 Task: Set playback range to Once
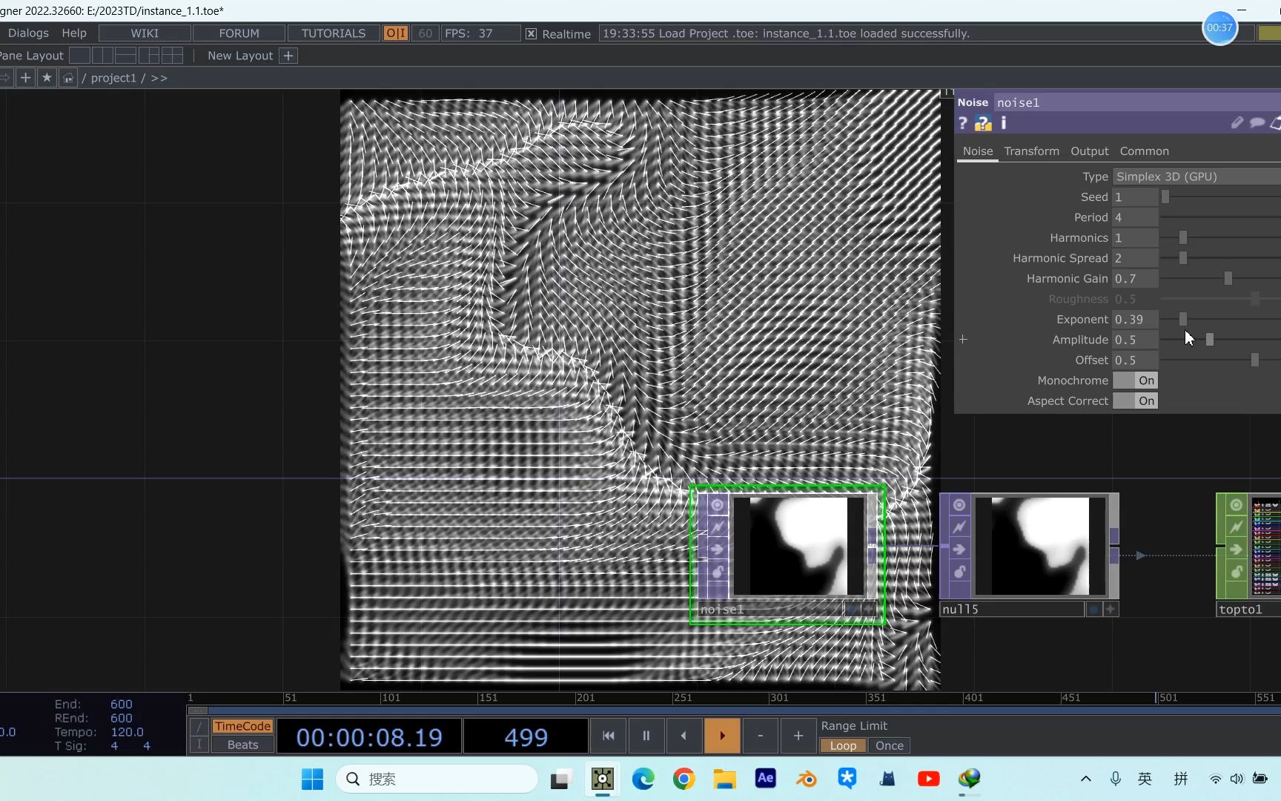(x=889, y=745)
